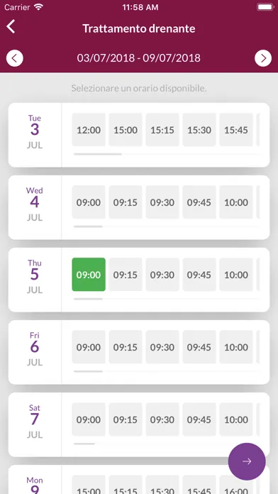278x494 pixels.
Task: Choose 09:15 on Wednesday 4 July
Action: 126,202
